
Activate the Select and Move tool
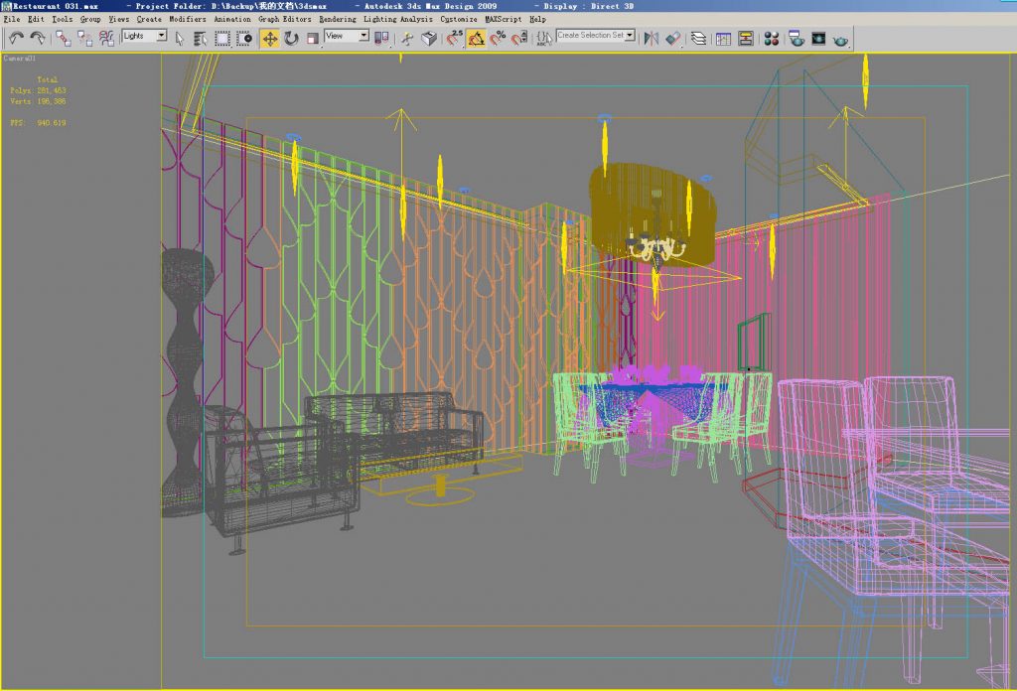point(269,38)
